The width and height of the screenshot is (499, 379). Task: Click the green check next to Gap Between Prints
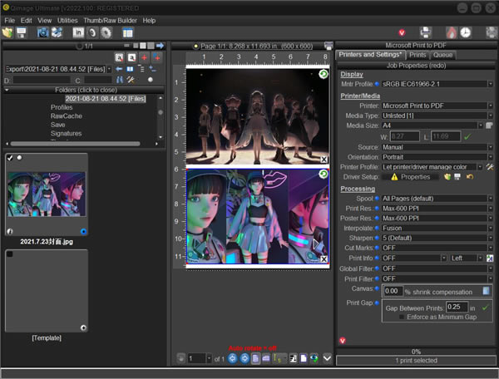[486, 308]
